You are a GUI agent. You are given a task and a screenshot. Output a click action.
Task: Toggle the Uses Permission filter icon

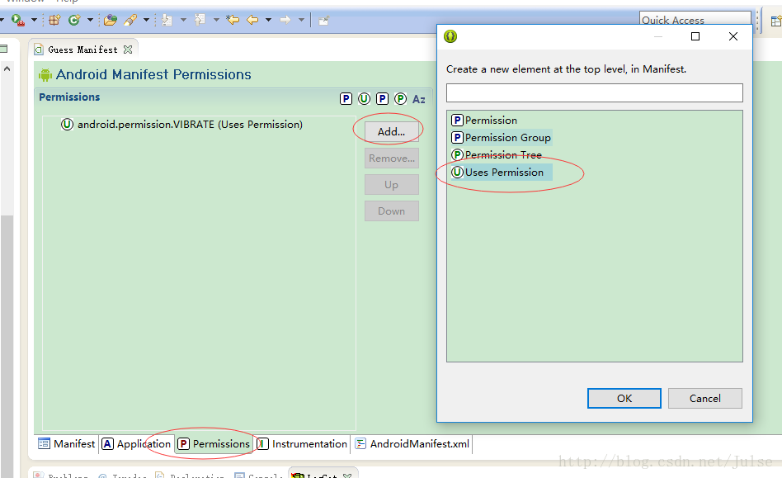click(x=364, y=99)
